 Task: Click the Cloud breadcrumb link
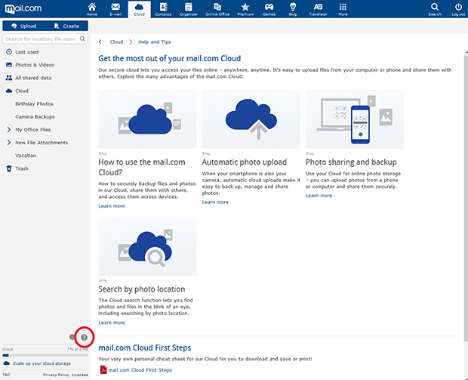click(x=116, y=42)
